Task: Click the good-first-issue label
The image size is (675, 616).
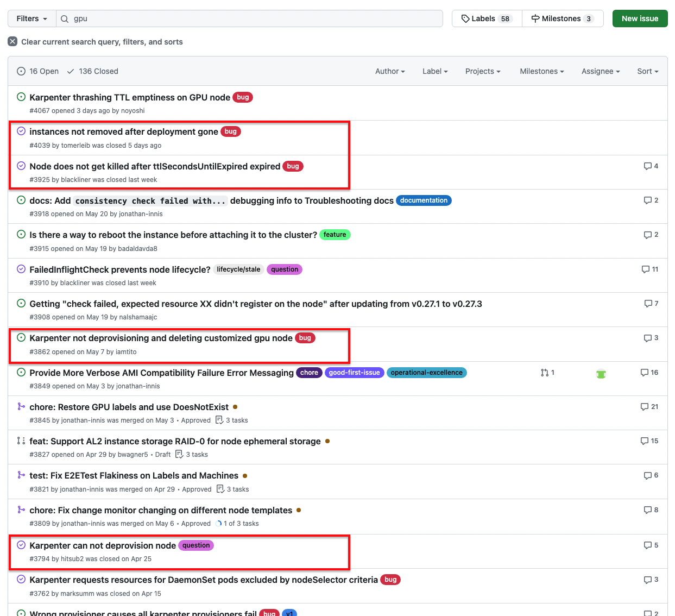Action: click(x=354, y=373)
